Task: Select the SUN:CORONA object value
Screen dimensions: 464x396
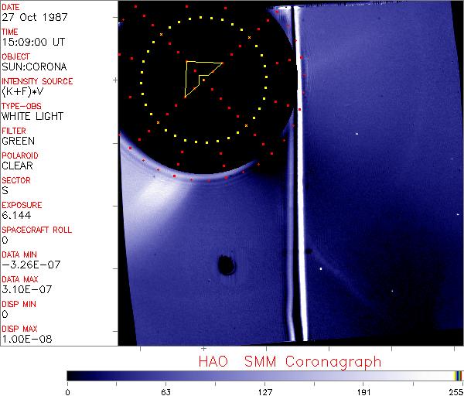Action: pyautogui.click(x=34, y=67)
